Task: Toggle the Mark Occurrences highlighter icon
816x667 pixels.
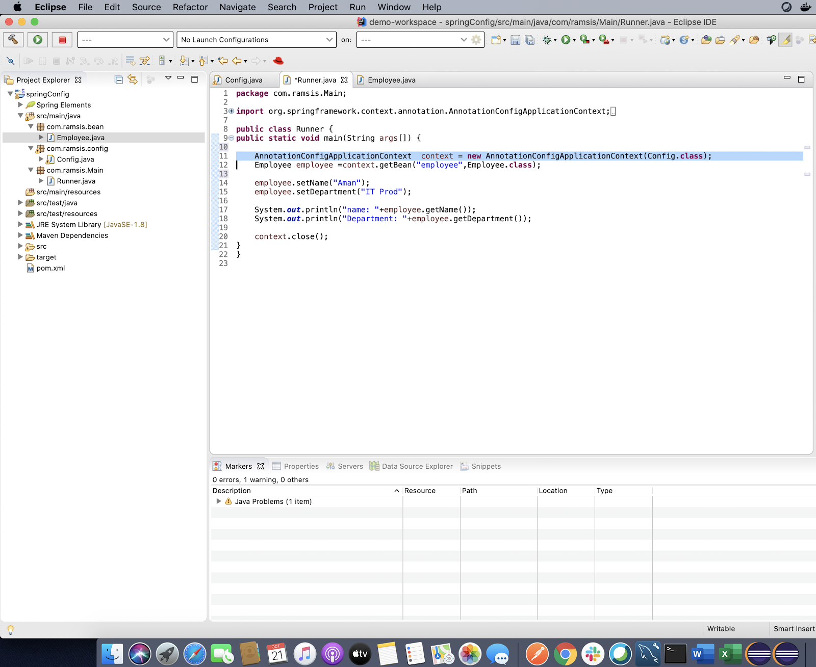Action: (785, 39)
